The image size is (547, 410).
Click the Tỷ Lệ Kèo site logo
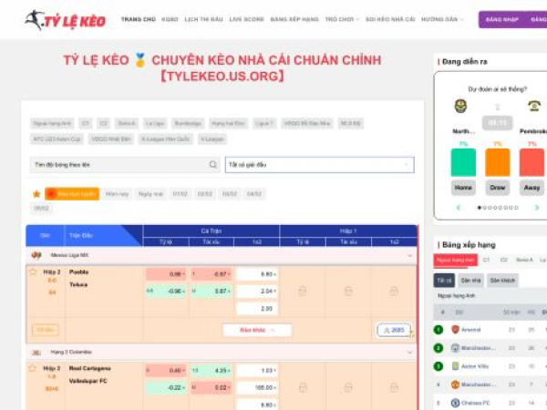point(65,19)
